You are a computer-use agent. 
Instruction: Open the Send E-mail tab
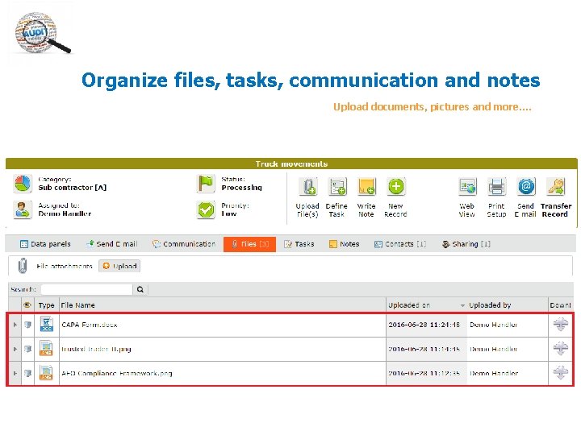point(111,244)
